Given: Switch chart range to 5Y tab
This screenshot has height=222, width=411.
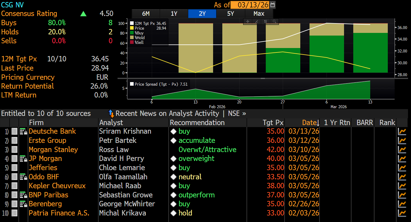Looking at the screenshot, I should point(230,14).
